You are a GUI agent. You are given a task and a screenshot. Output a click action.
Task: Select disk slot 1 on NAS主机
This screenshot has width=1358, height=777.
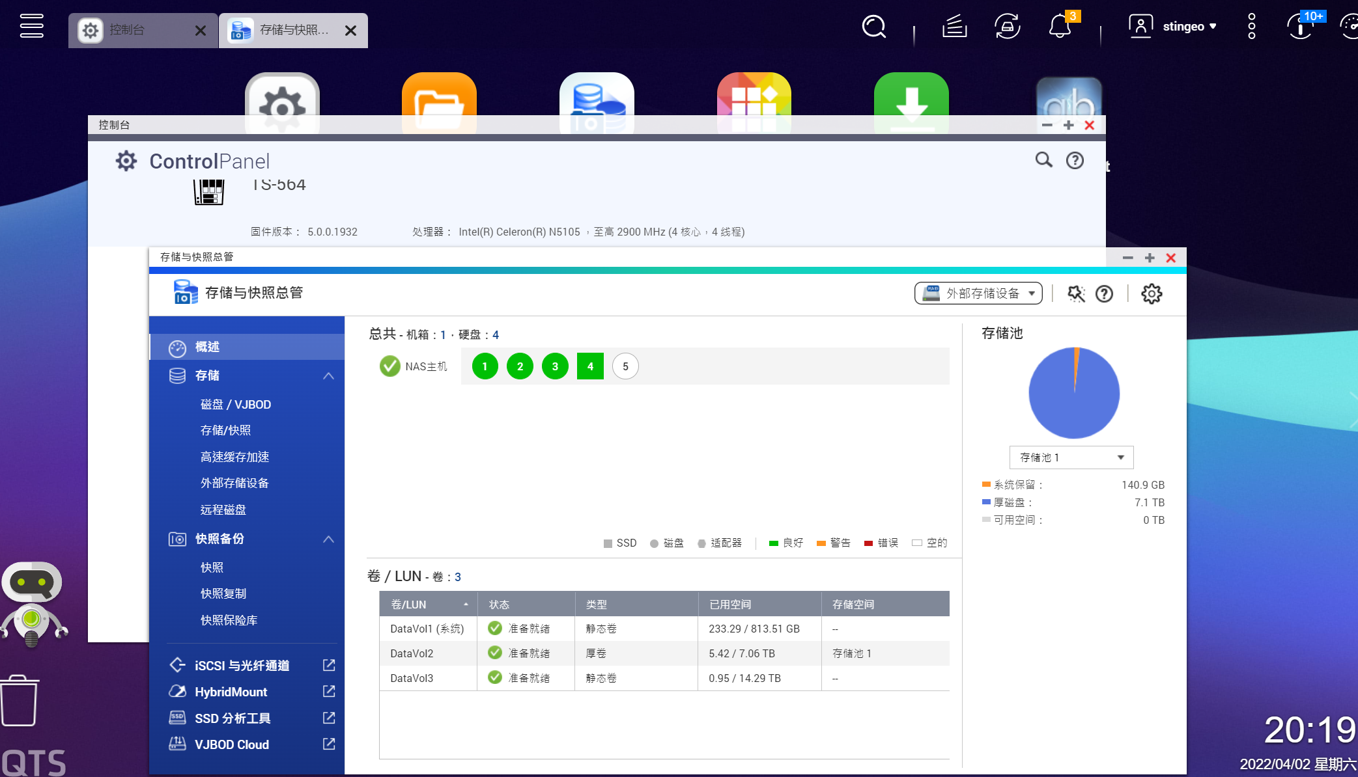pos(485,366)
